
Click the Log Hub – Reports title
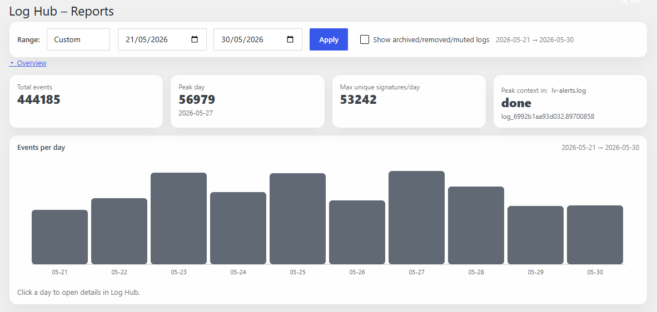coord(62,11)
